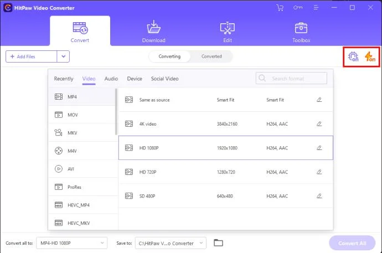Click the format list scrollbar
Viewport: 382px width, 253px height.
pos(116,111)
